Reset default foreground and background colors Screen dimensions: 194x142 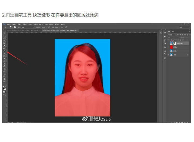point(3,86)
